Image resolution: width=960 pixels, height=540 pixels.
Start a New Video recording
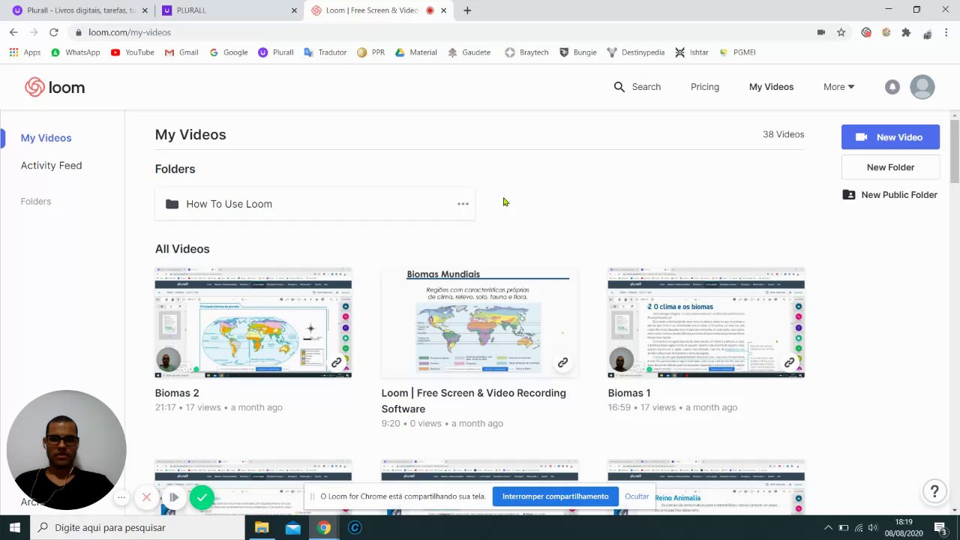(890, 137)
